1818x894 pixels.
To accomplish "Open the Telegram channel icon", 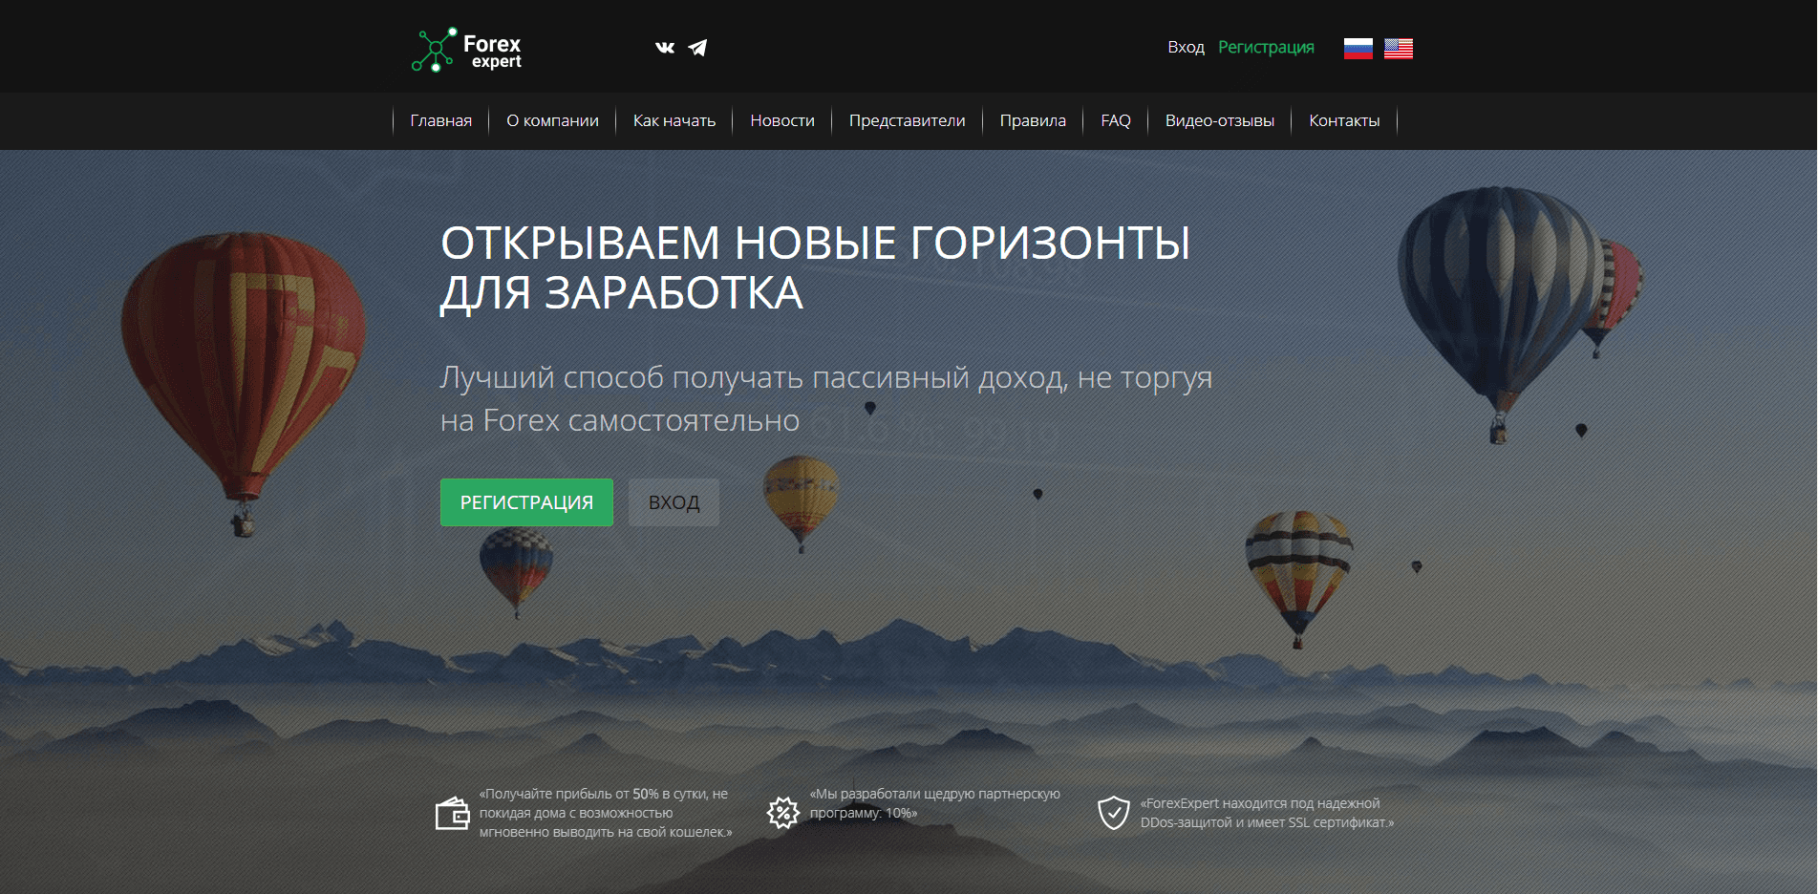I will pyautogui.click(x=696, y=47).
